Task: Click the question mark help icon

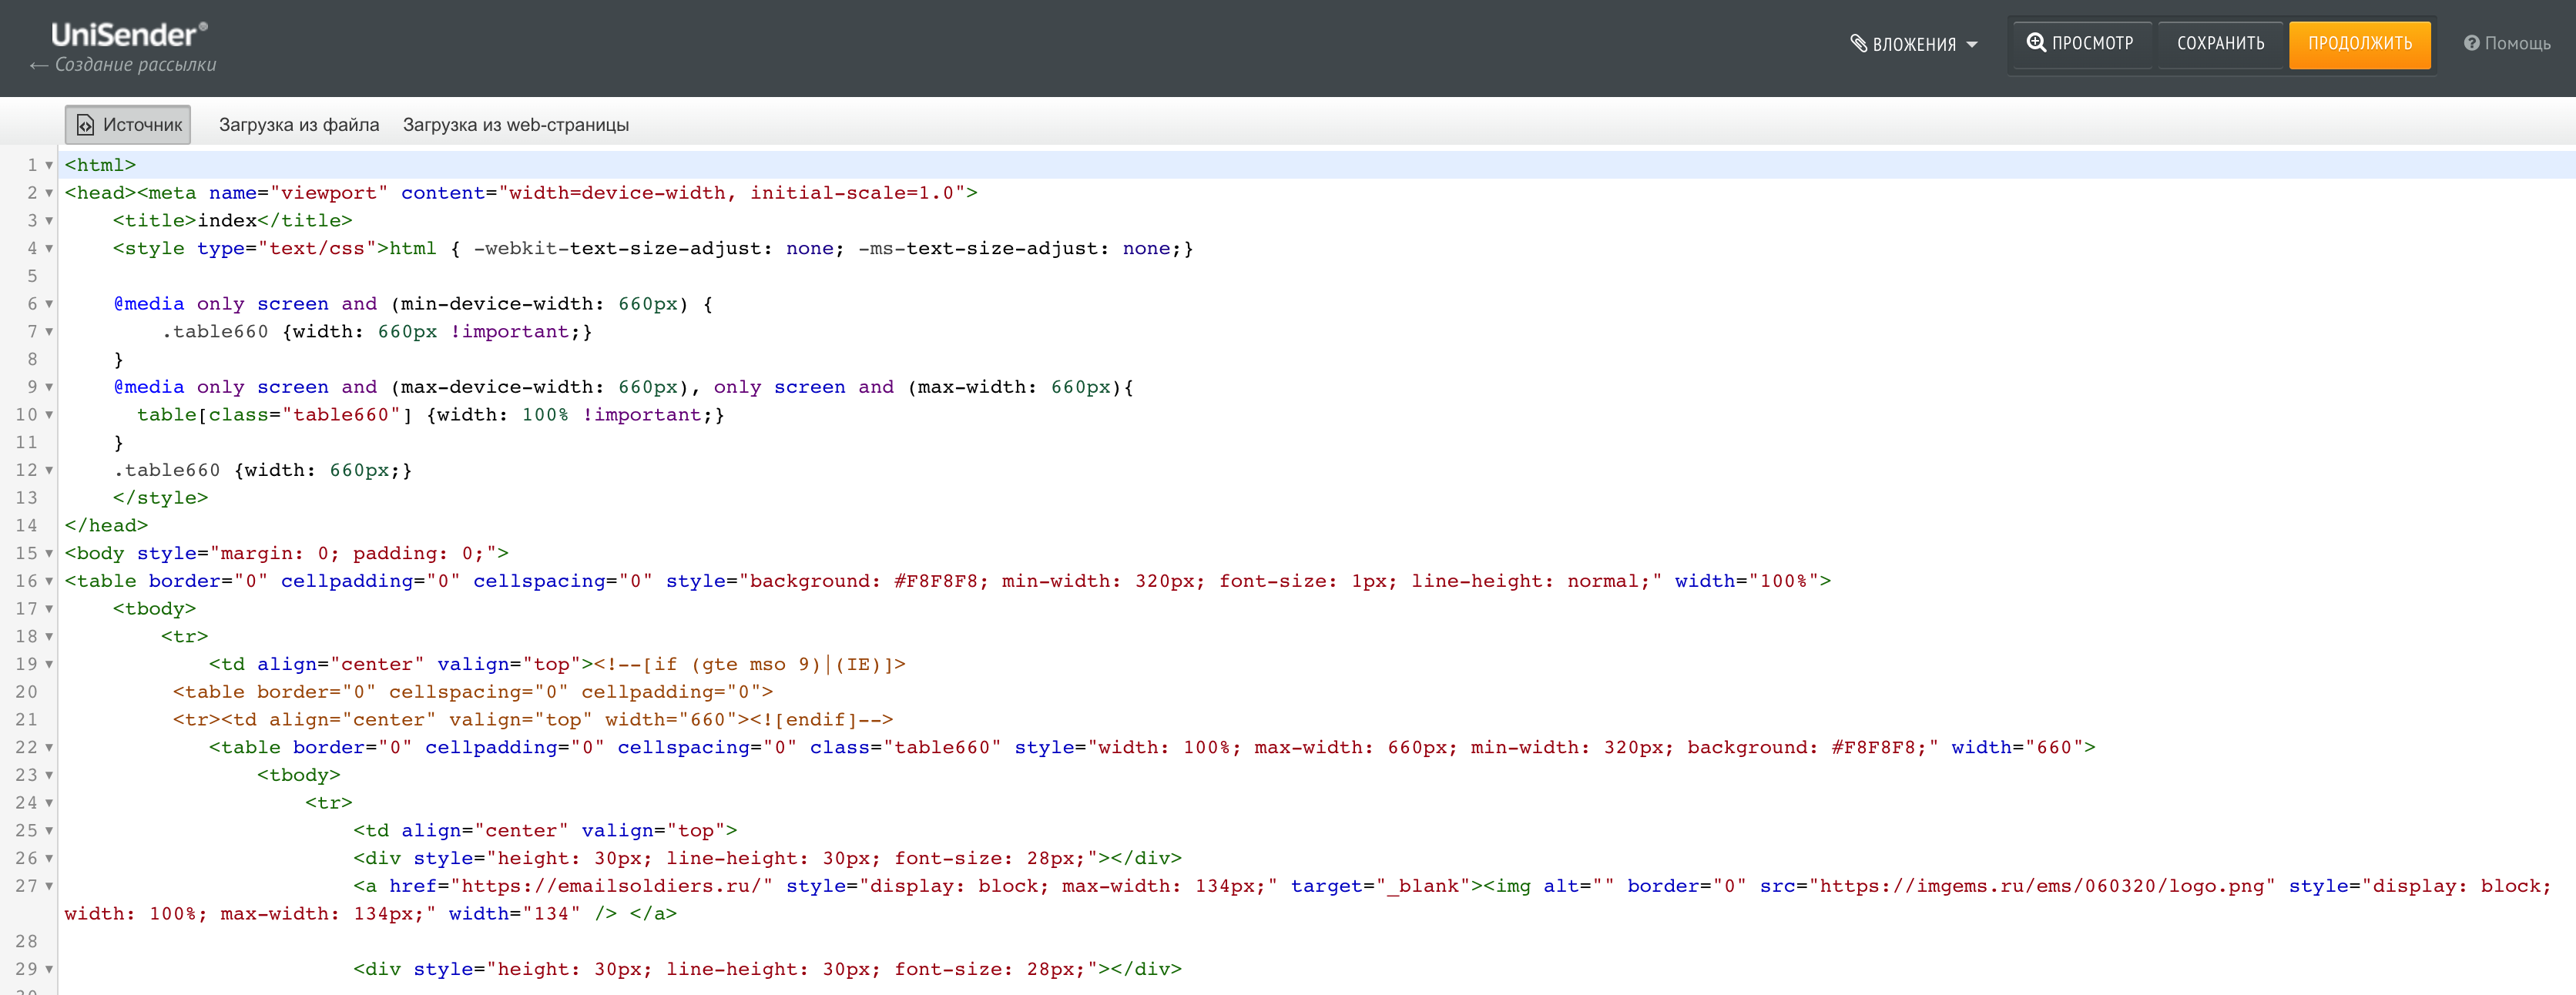Action: pos(2471,43)
